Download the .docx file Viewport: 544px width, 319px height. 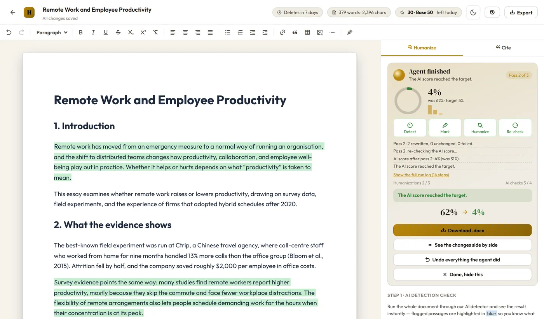click(x=462, y=230)
